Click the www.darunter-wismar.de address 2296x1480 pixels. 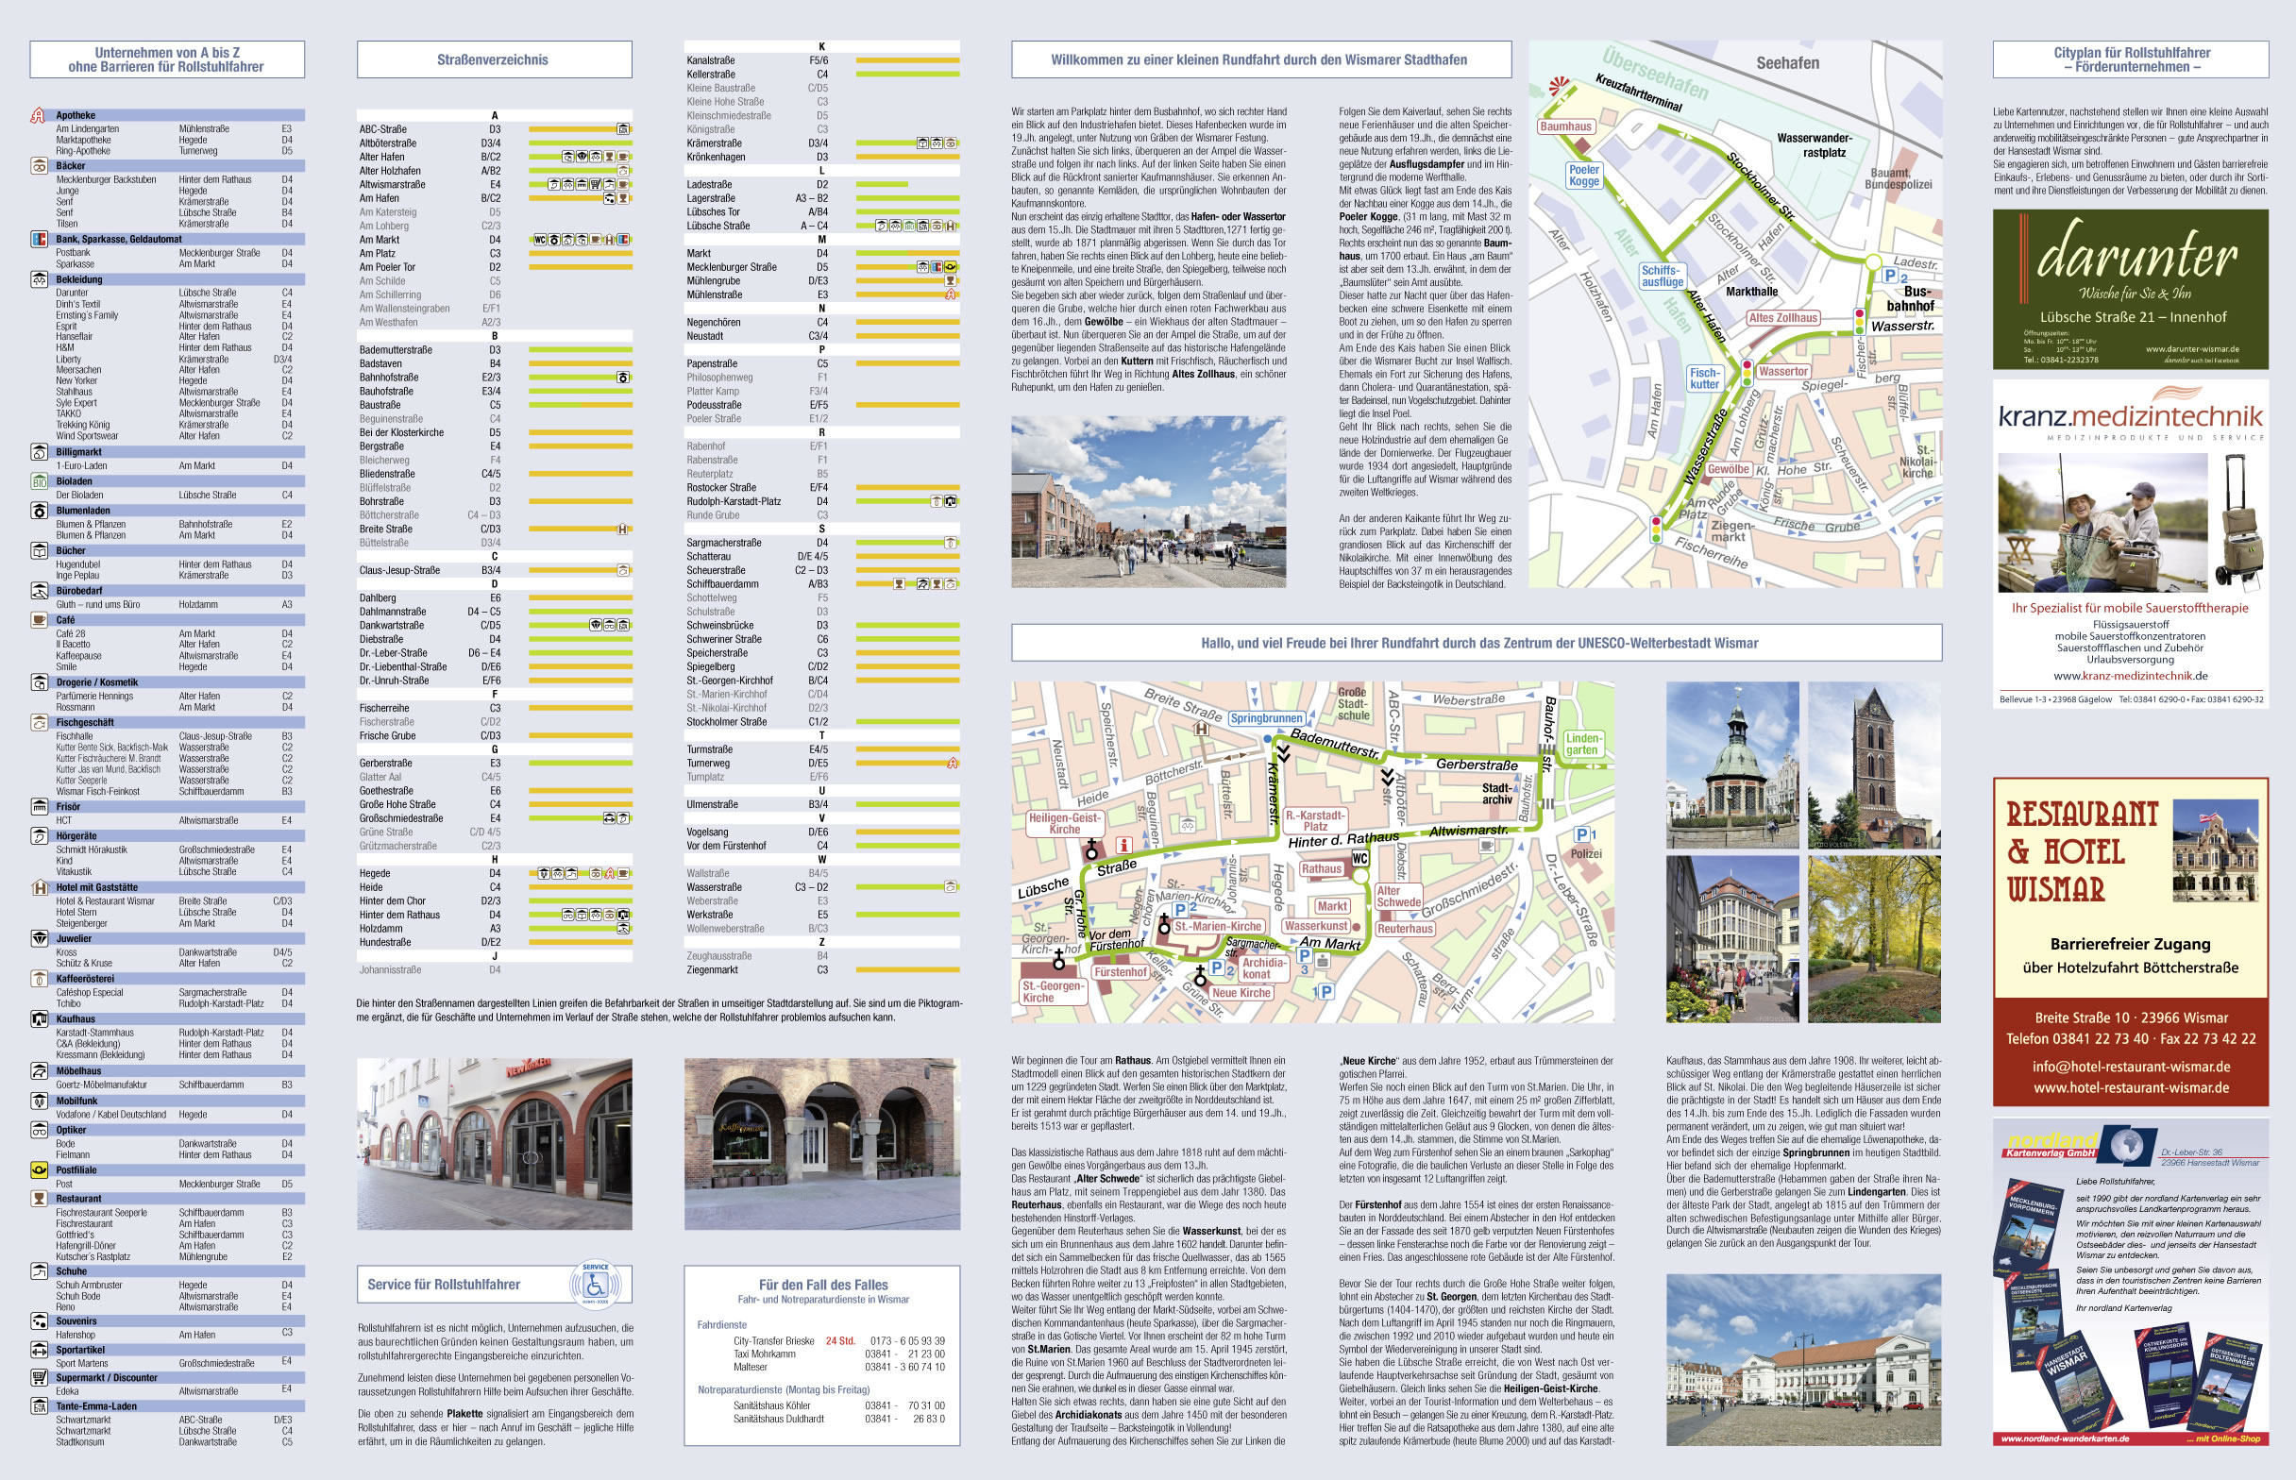pyautogui.click(x=2191, y=350)
